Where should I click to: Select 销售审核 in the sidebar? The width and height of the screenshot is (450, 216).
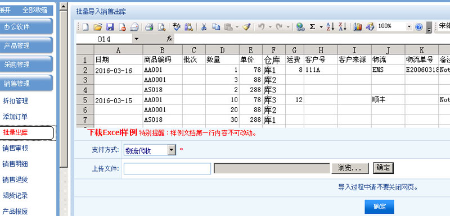(x=15, y=148)
